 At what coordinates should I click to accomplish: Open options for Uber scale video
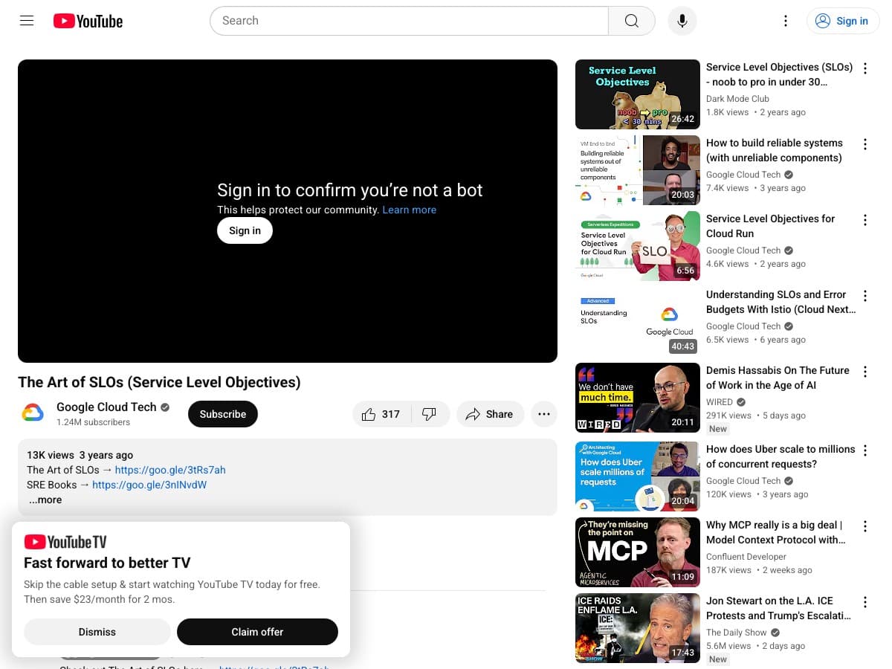pyautogui.click(x=864, y=450)
